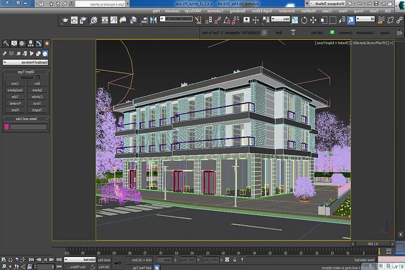
Task: Collapse the Name and Color rollout
Action: pos(25,119)
